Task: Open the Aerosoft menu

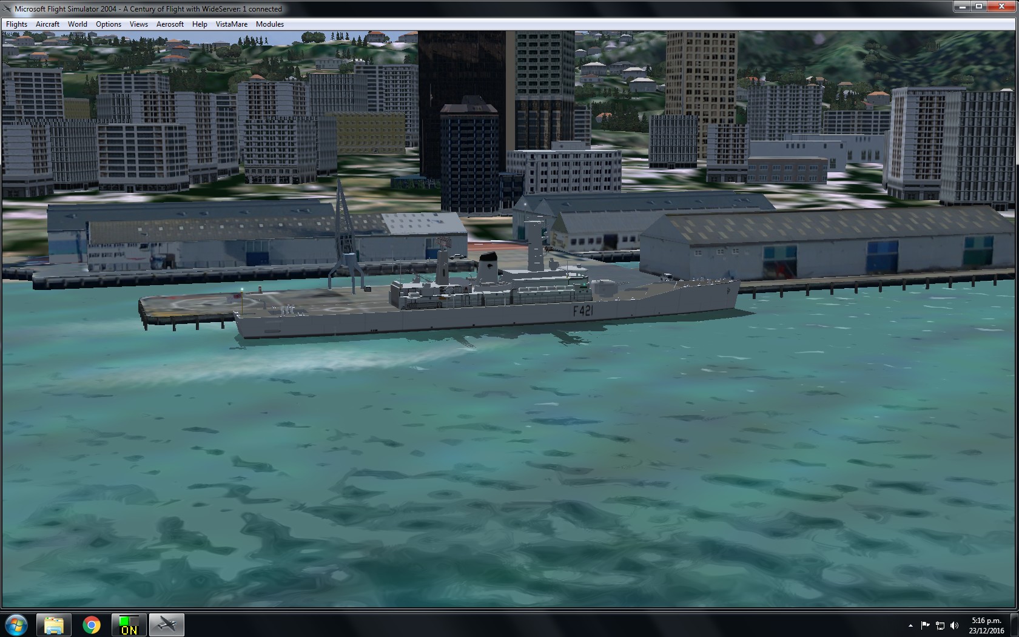Action: click(170, 24)
